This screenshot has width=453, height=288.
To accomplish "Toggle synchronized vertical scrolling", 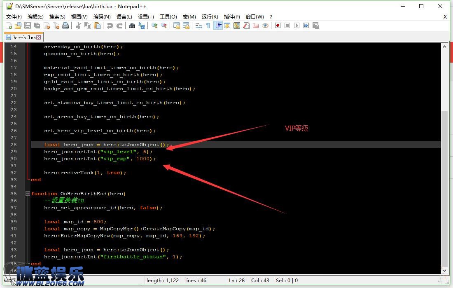I will pyautogui.click(x=177, y=26).
